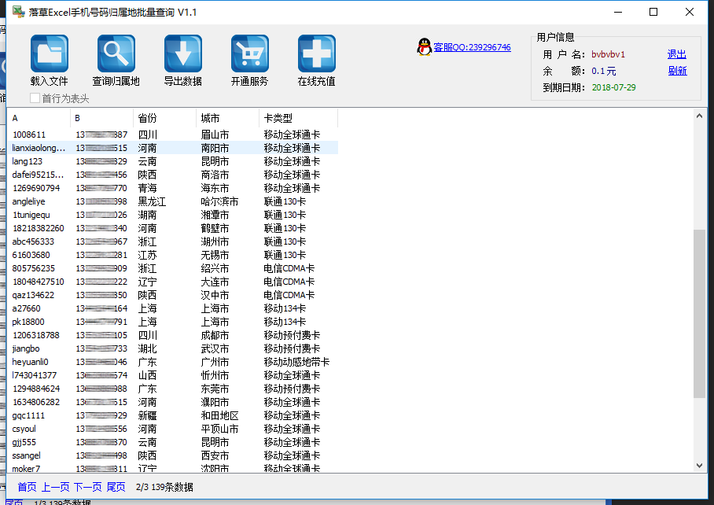Click the app icon in the title bar
Viewport: 714px width, 505px height.
click(x=17, y=12)
